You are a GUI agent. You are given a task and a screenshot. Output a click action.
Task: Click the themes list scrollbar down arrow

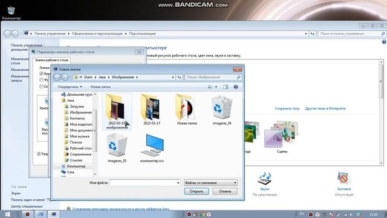pos(382,163)
